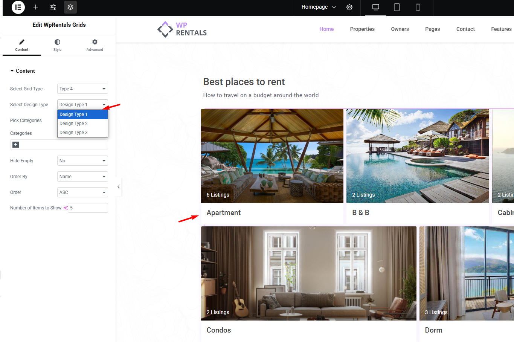Screen dimensions: 514x342
Task: Open the Structure layers icon
Action: click(70, 7)
